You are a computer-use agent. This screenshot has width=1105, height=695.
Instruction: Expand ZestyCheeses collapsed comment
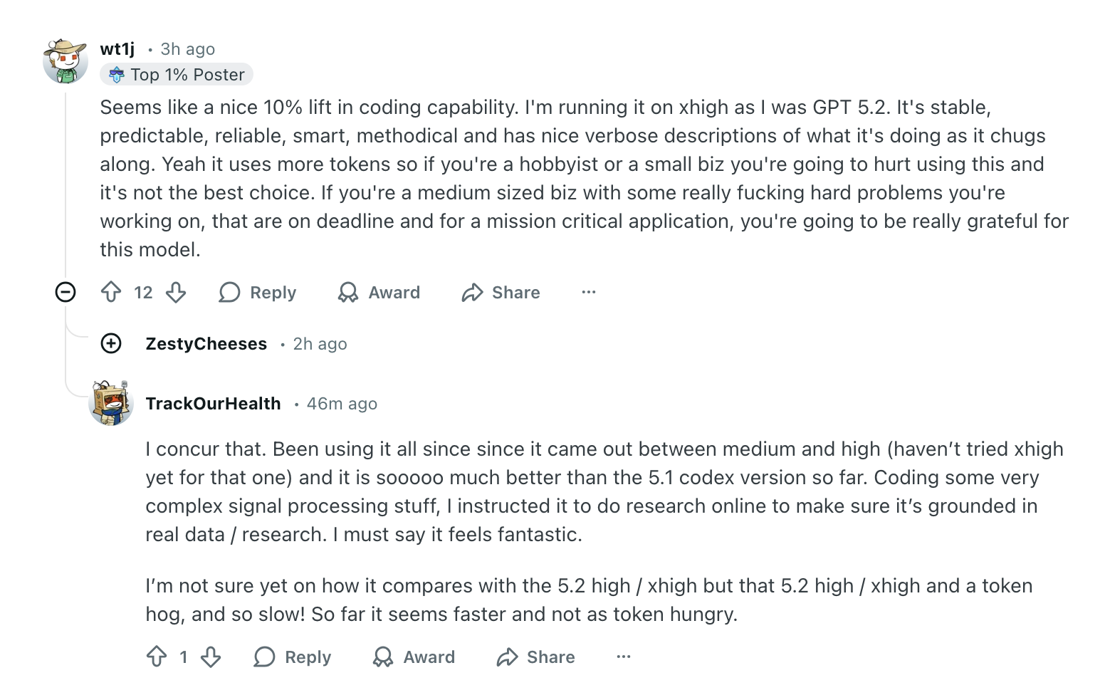pos(111,344)
